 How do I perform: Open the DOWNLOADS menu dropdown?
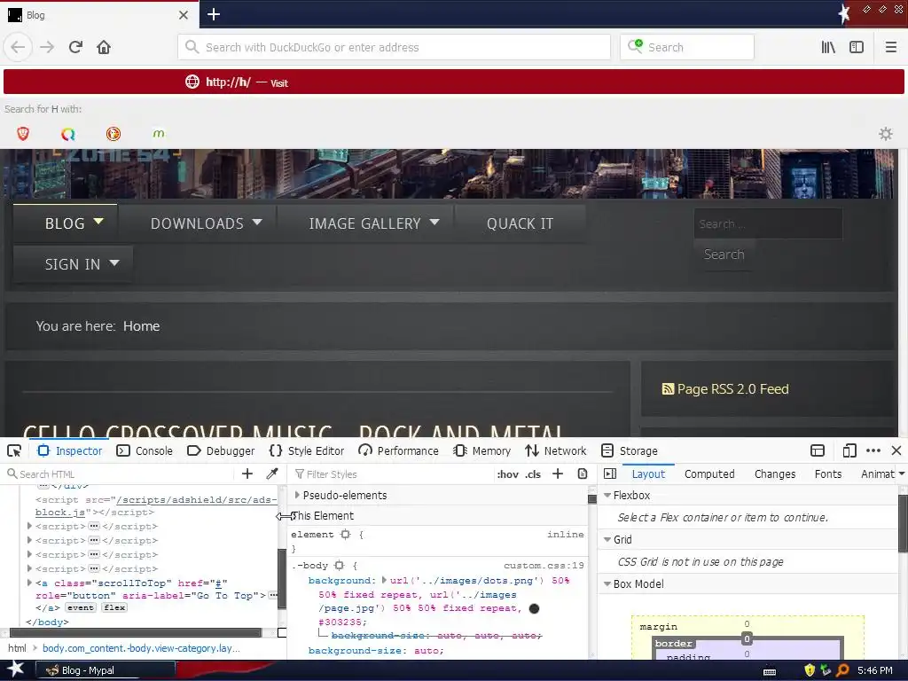pos(257,222)
